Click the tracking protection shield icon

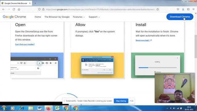tap(39, 9)
